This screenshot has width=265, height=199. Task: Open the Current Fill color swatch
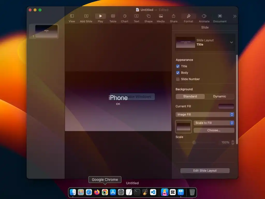tap(226, 106)
